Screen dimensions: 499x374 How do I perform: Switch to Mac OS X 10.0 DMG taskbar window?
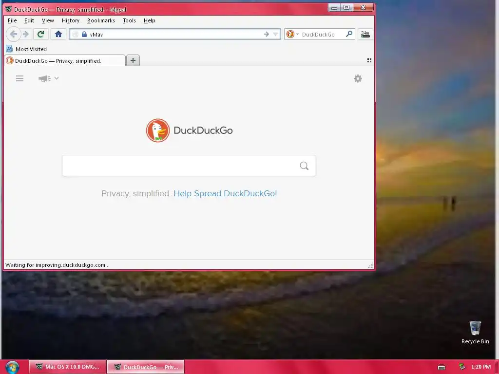pyautogui.click(x=68, y=367)
